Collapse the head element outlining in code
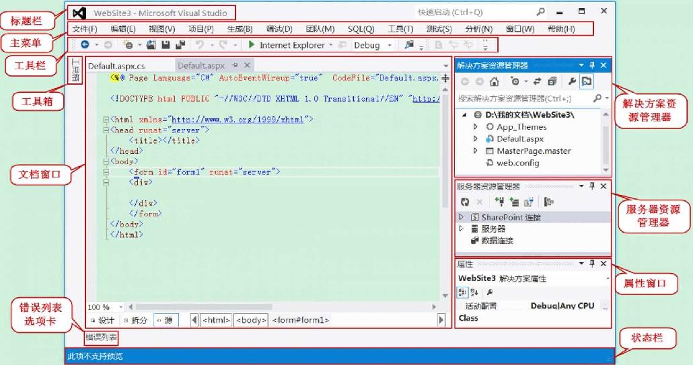 pos(106,130)
